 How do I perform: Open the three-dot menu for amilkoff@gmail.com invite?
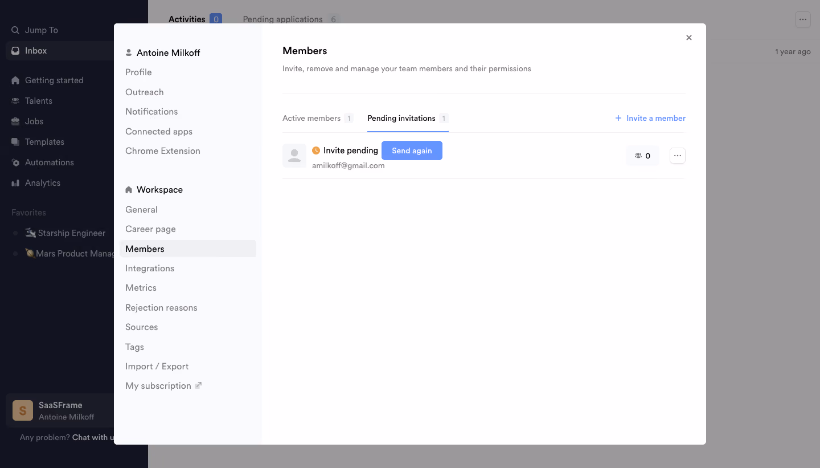click(x=678, y=156)
